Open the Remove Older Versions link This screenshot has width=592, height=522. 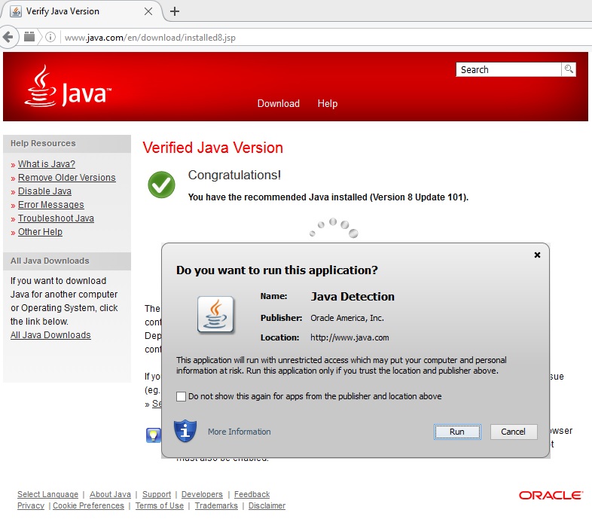point(67,178)
